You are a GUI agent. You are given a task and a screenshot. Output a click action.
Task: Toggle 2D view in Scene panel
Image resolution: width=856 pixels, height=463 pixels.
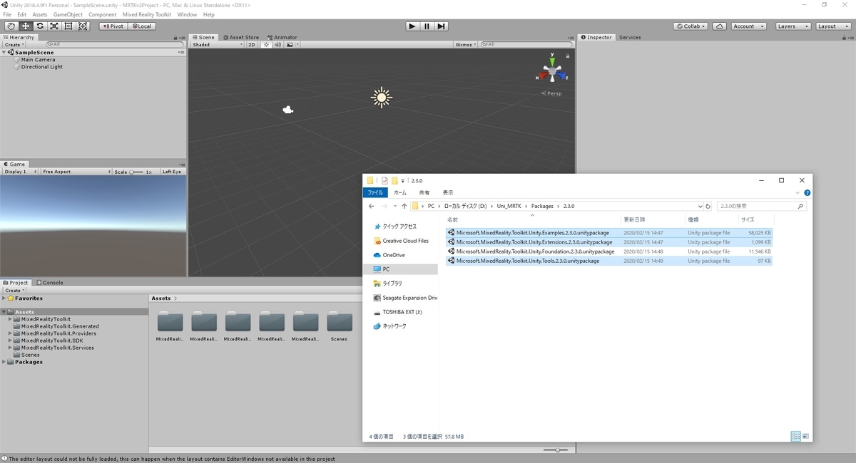point(252,45)
